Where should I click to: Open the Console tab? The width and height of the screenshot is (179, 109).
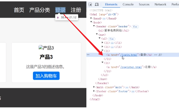128,5
